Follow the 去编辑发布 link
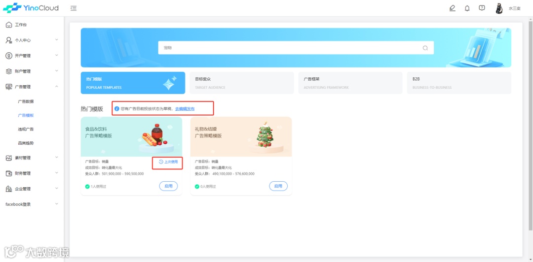 pos(185,109)
